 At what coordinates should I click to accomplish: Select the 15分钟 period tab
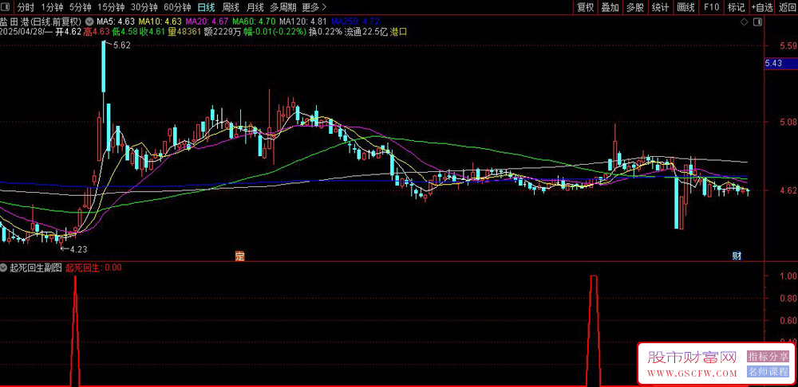coord(111,7)
